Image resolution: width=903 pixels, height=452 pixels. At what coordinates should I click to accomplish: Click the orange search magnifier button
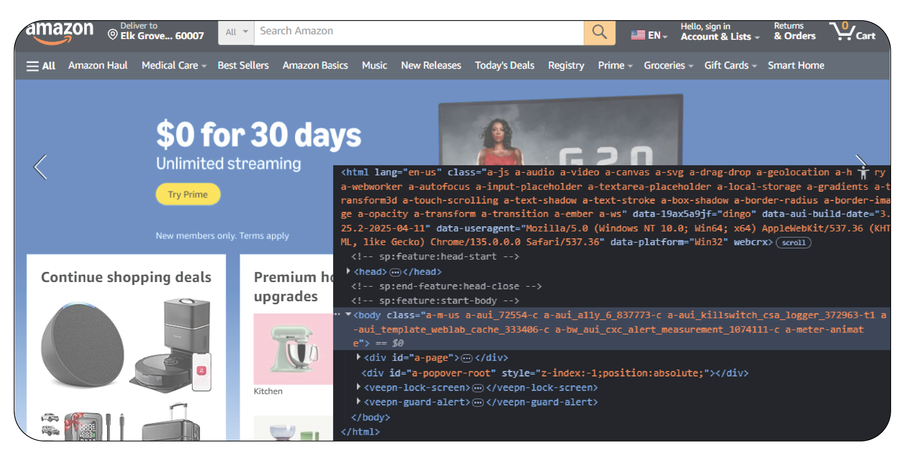(x=599, y=32)
